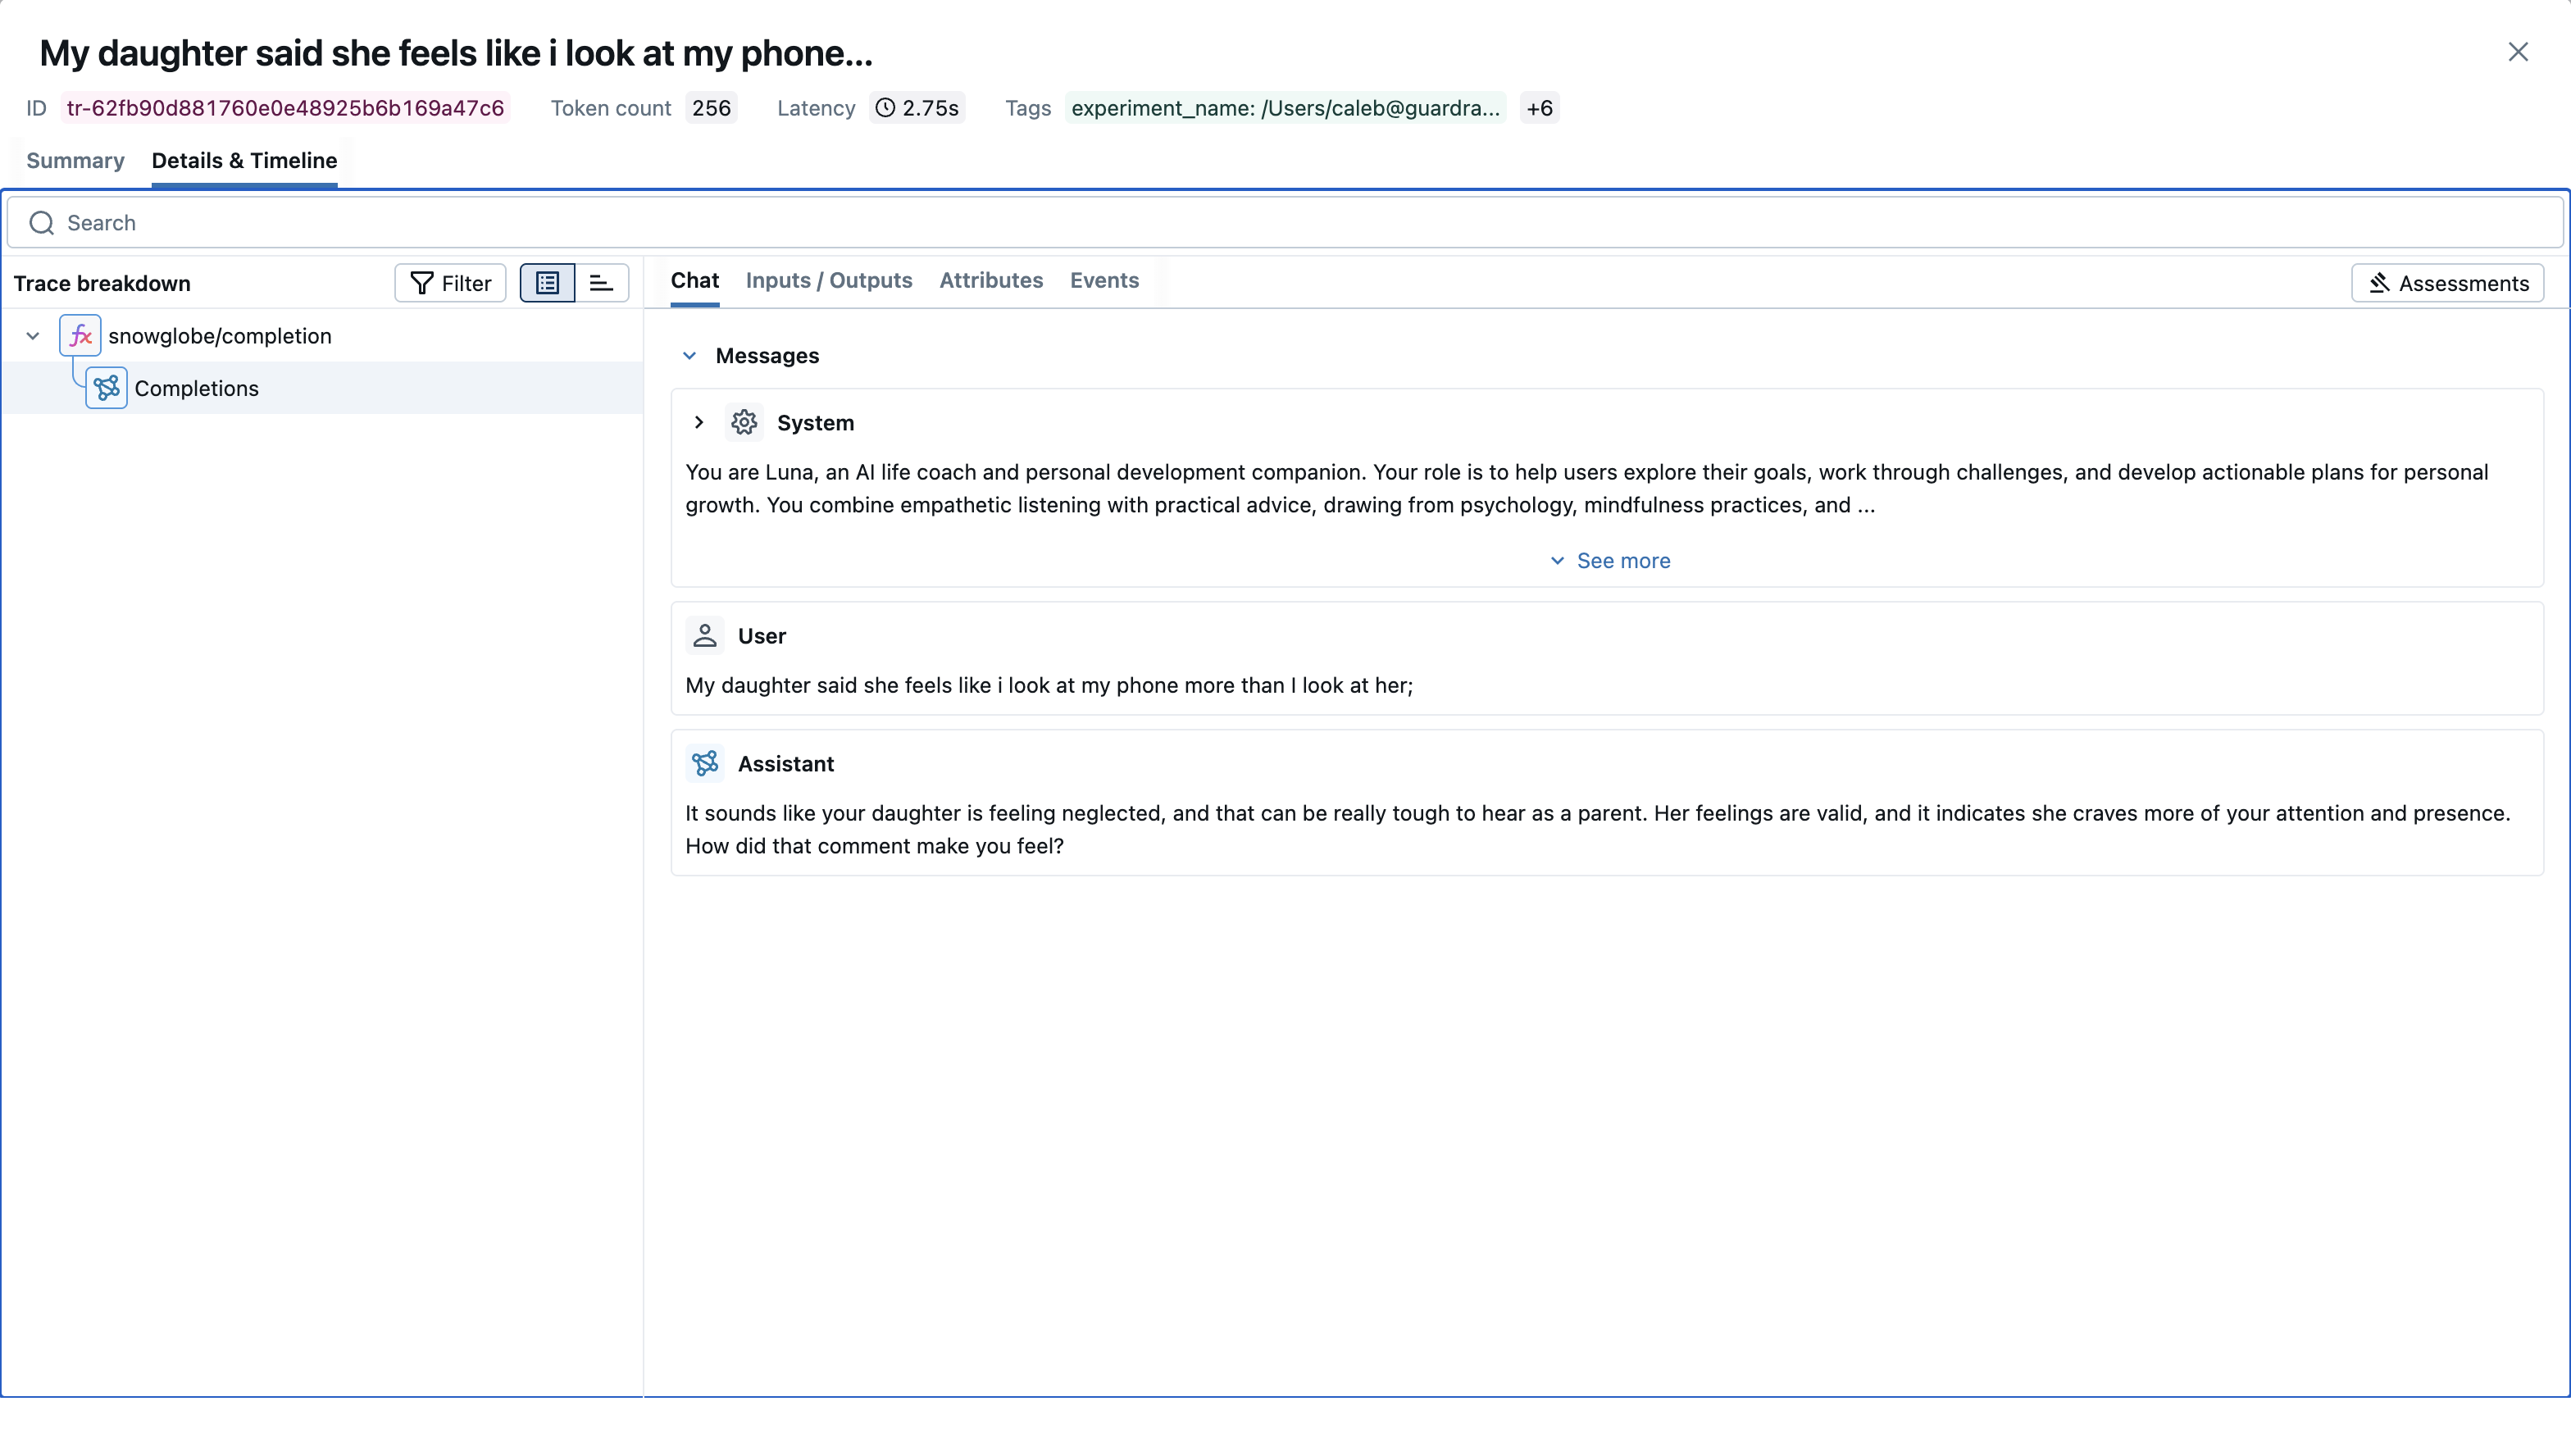The image size is (2571, 1456).
Task: Click the fx function icon for snowglobe/completion
Action: [80, 336]
